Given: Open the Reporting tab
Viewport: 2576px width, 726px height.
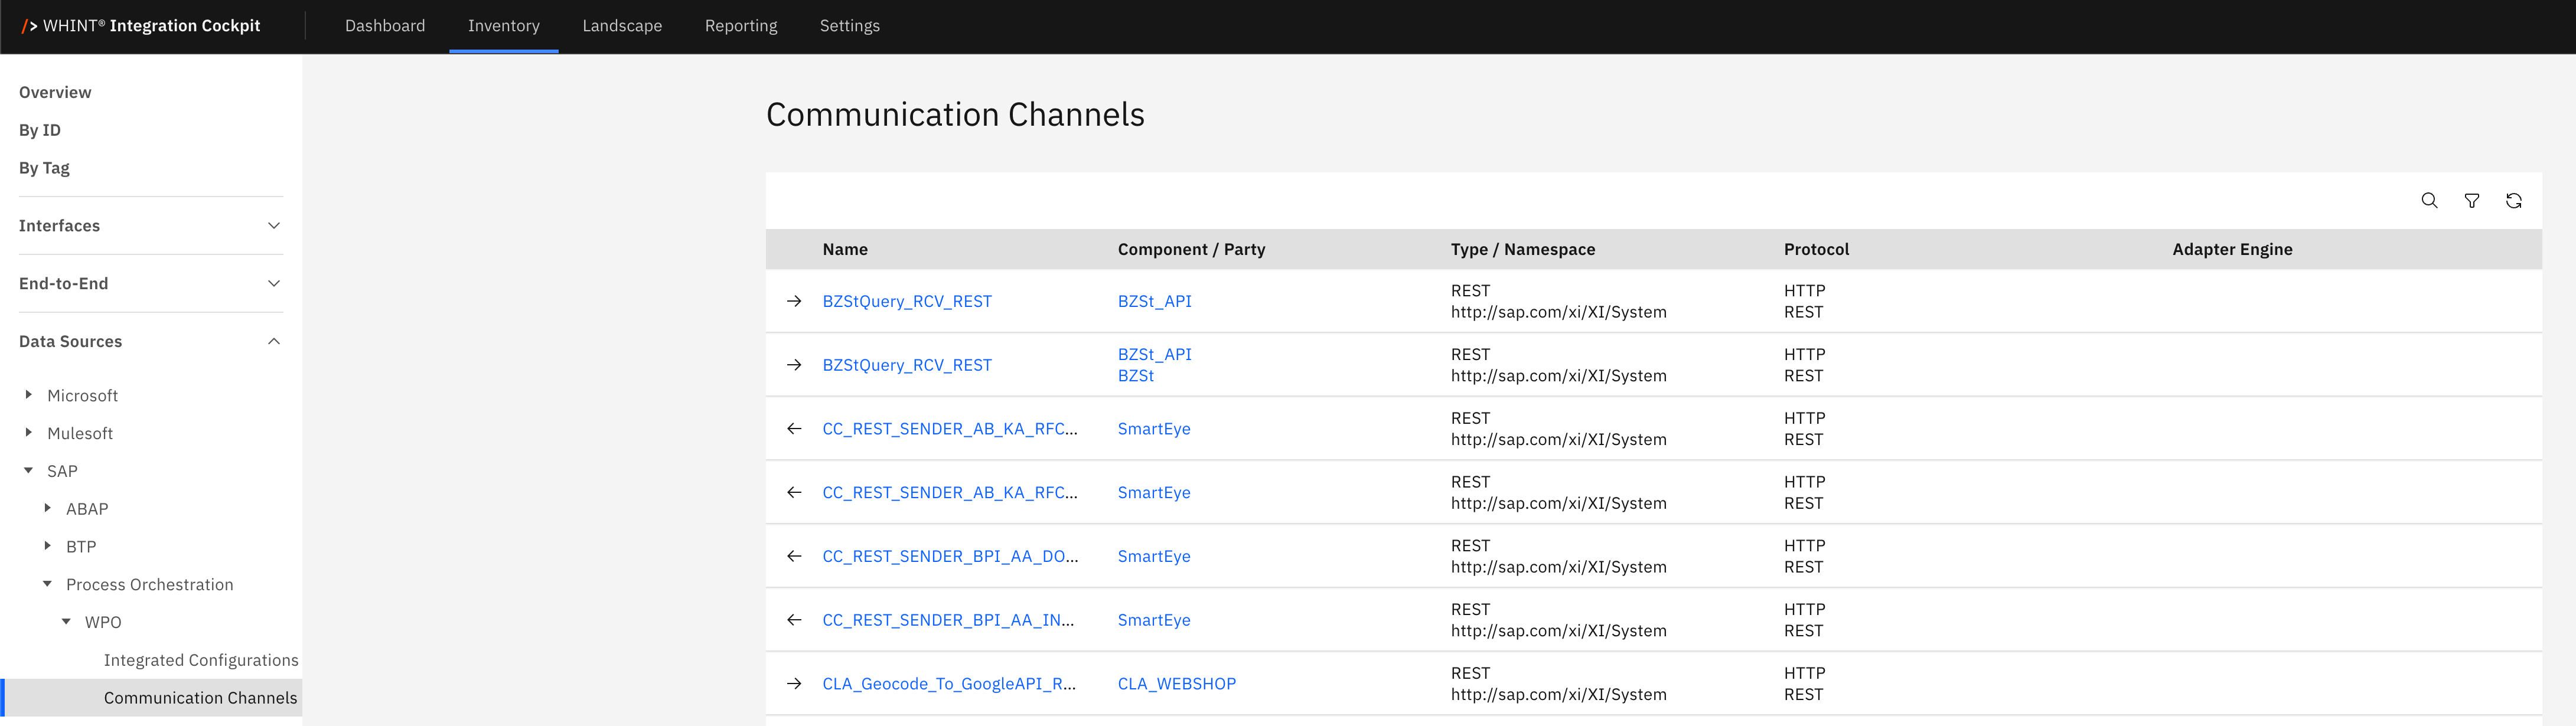Looking at the screenshot, I should coord(740,26).
